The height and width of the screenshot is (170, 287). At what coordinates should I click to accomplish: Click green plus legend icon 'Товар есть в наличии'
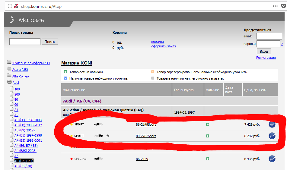[x=65, y=72]
